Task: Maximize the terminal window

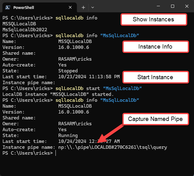Action: (x=173, y=6)
